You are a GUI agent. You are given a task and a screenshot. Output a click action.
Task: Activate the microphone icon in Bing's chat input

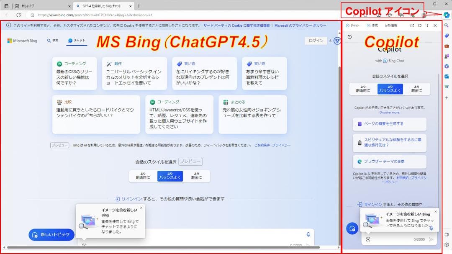pyautogui.click(x=308, y=235)
